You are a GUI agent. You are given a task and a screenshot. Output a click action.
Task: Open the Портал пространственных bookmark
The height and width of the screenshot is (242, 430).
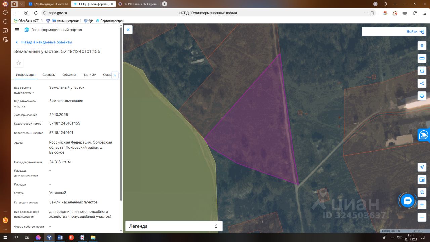point(110,21)
